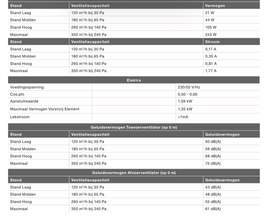The width and height of the screenshot is (268, 216).
Task: Click the '43 dB(A)' sound value
Action: click(213, 187)
